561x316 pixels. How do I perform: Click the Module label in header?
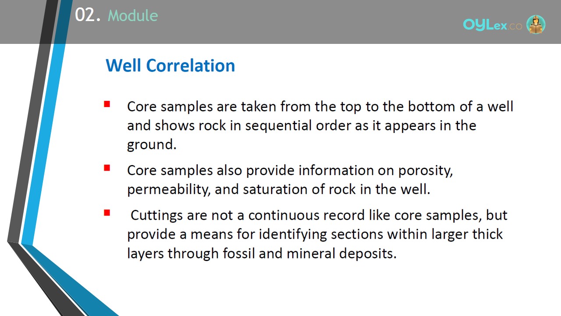133,16
